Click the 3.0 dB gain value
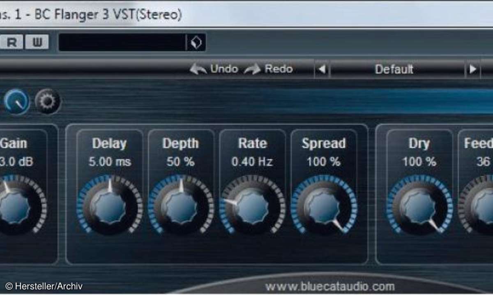Viewport: 493px width, 295px height. coord(16,162)
